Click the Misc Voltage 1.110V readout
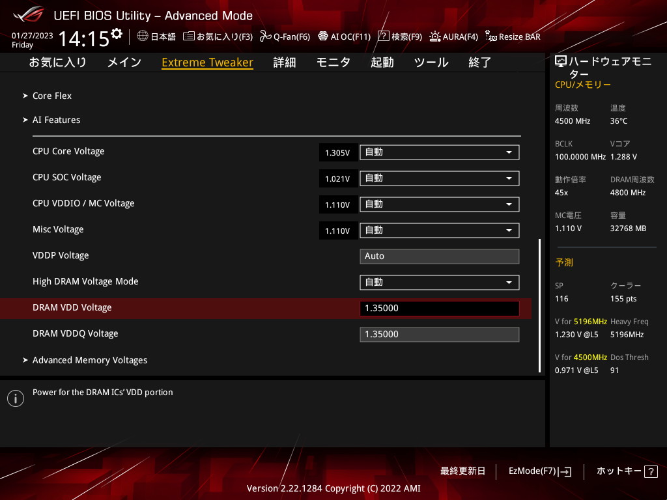 pos(338,230)
